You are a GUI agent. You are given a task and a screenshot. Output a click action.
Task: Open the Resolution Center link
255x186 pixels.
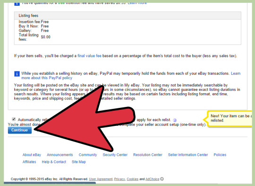pyautogui.click(x=148, y=155)
